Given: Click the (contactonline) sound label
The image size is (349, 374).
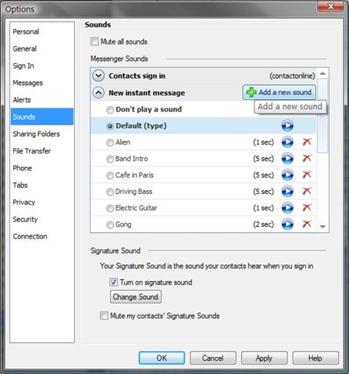Looking at the screenshot, I should click(x=292, y=76).
